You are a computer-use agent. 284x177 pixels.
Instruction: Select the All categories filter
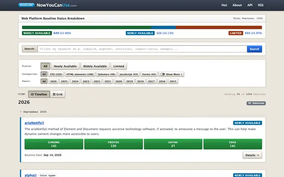(44, 74)
